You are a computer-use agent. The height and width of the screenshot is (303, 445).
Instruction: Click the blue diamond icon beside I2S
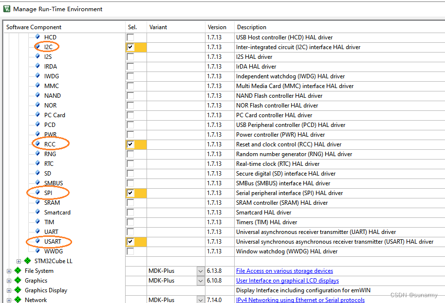37,56
